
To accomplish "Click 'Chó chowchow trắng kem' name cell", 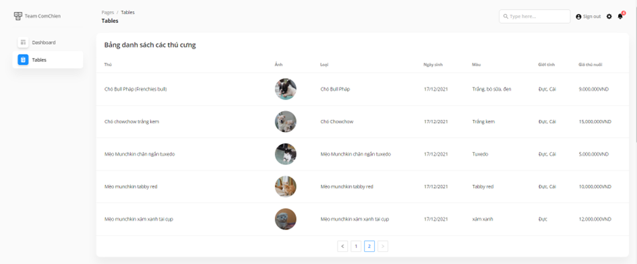I will 131,121.
